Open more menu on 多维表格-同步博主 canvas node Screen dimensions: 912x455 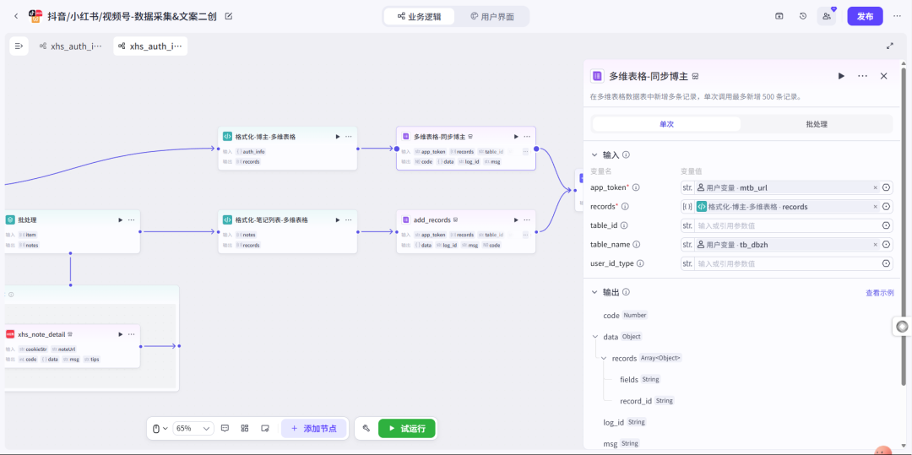click(x=527, y=137)
